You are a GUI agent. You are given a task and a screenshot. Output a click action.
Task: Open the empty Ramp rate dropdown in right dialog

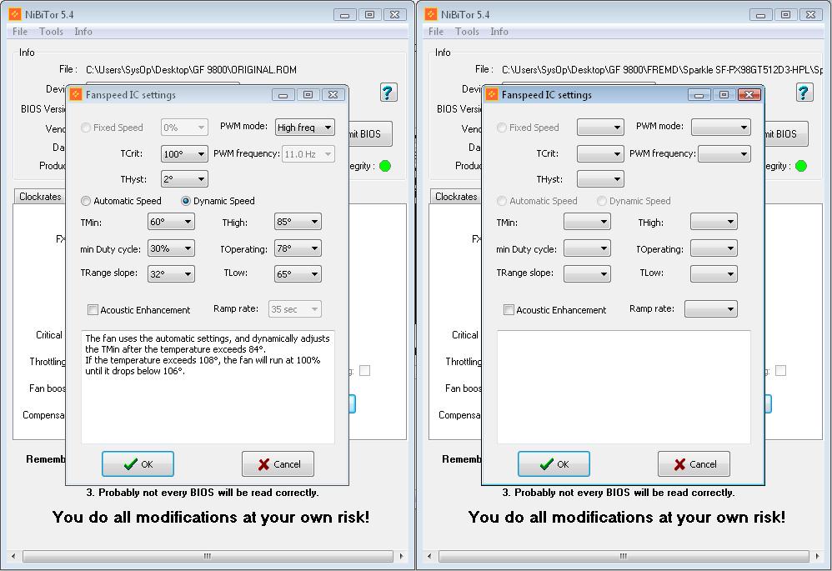click(x=710, y=309)
